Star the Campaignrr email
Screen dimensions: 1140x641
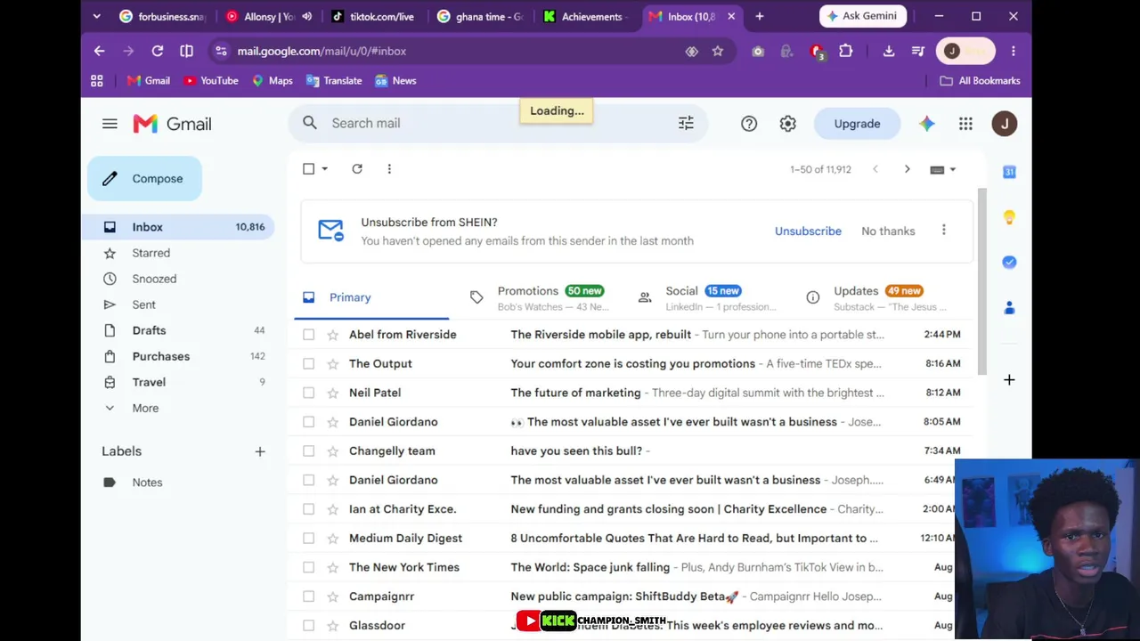click(x=332, y=596)
